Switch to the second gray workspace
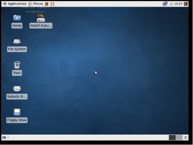This screenshot has height=145, width=193. 179,138
